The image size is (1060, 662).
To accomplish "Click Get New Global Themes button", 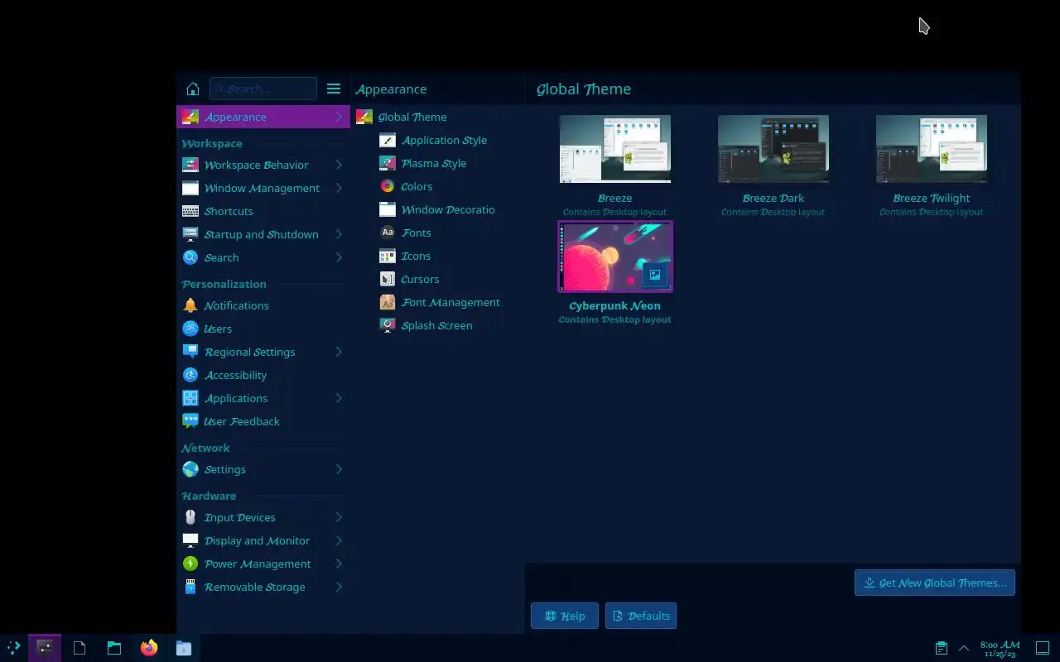I will (935, 583).
